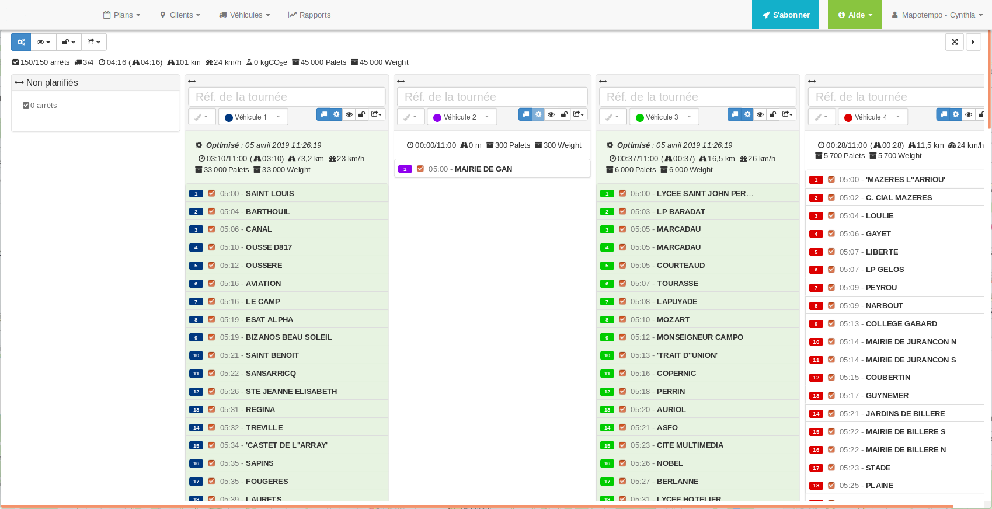Click the optimize gear for Véhicule 1
992x509 pixels.
tap(336, 114)
